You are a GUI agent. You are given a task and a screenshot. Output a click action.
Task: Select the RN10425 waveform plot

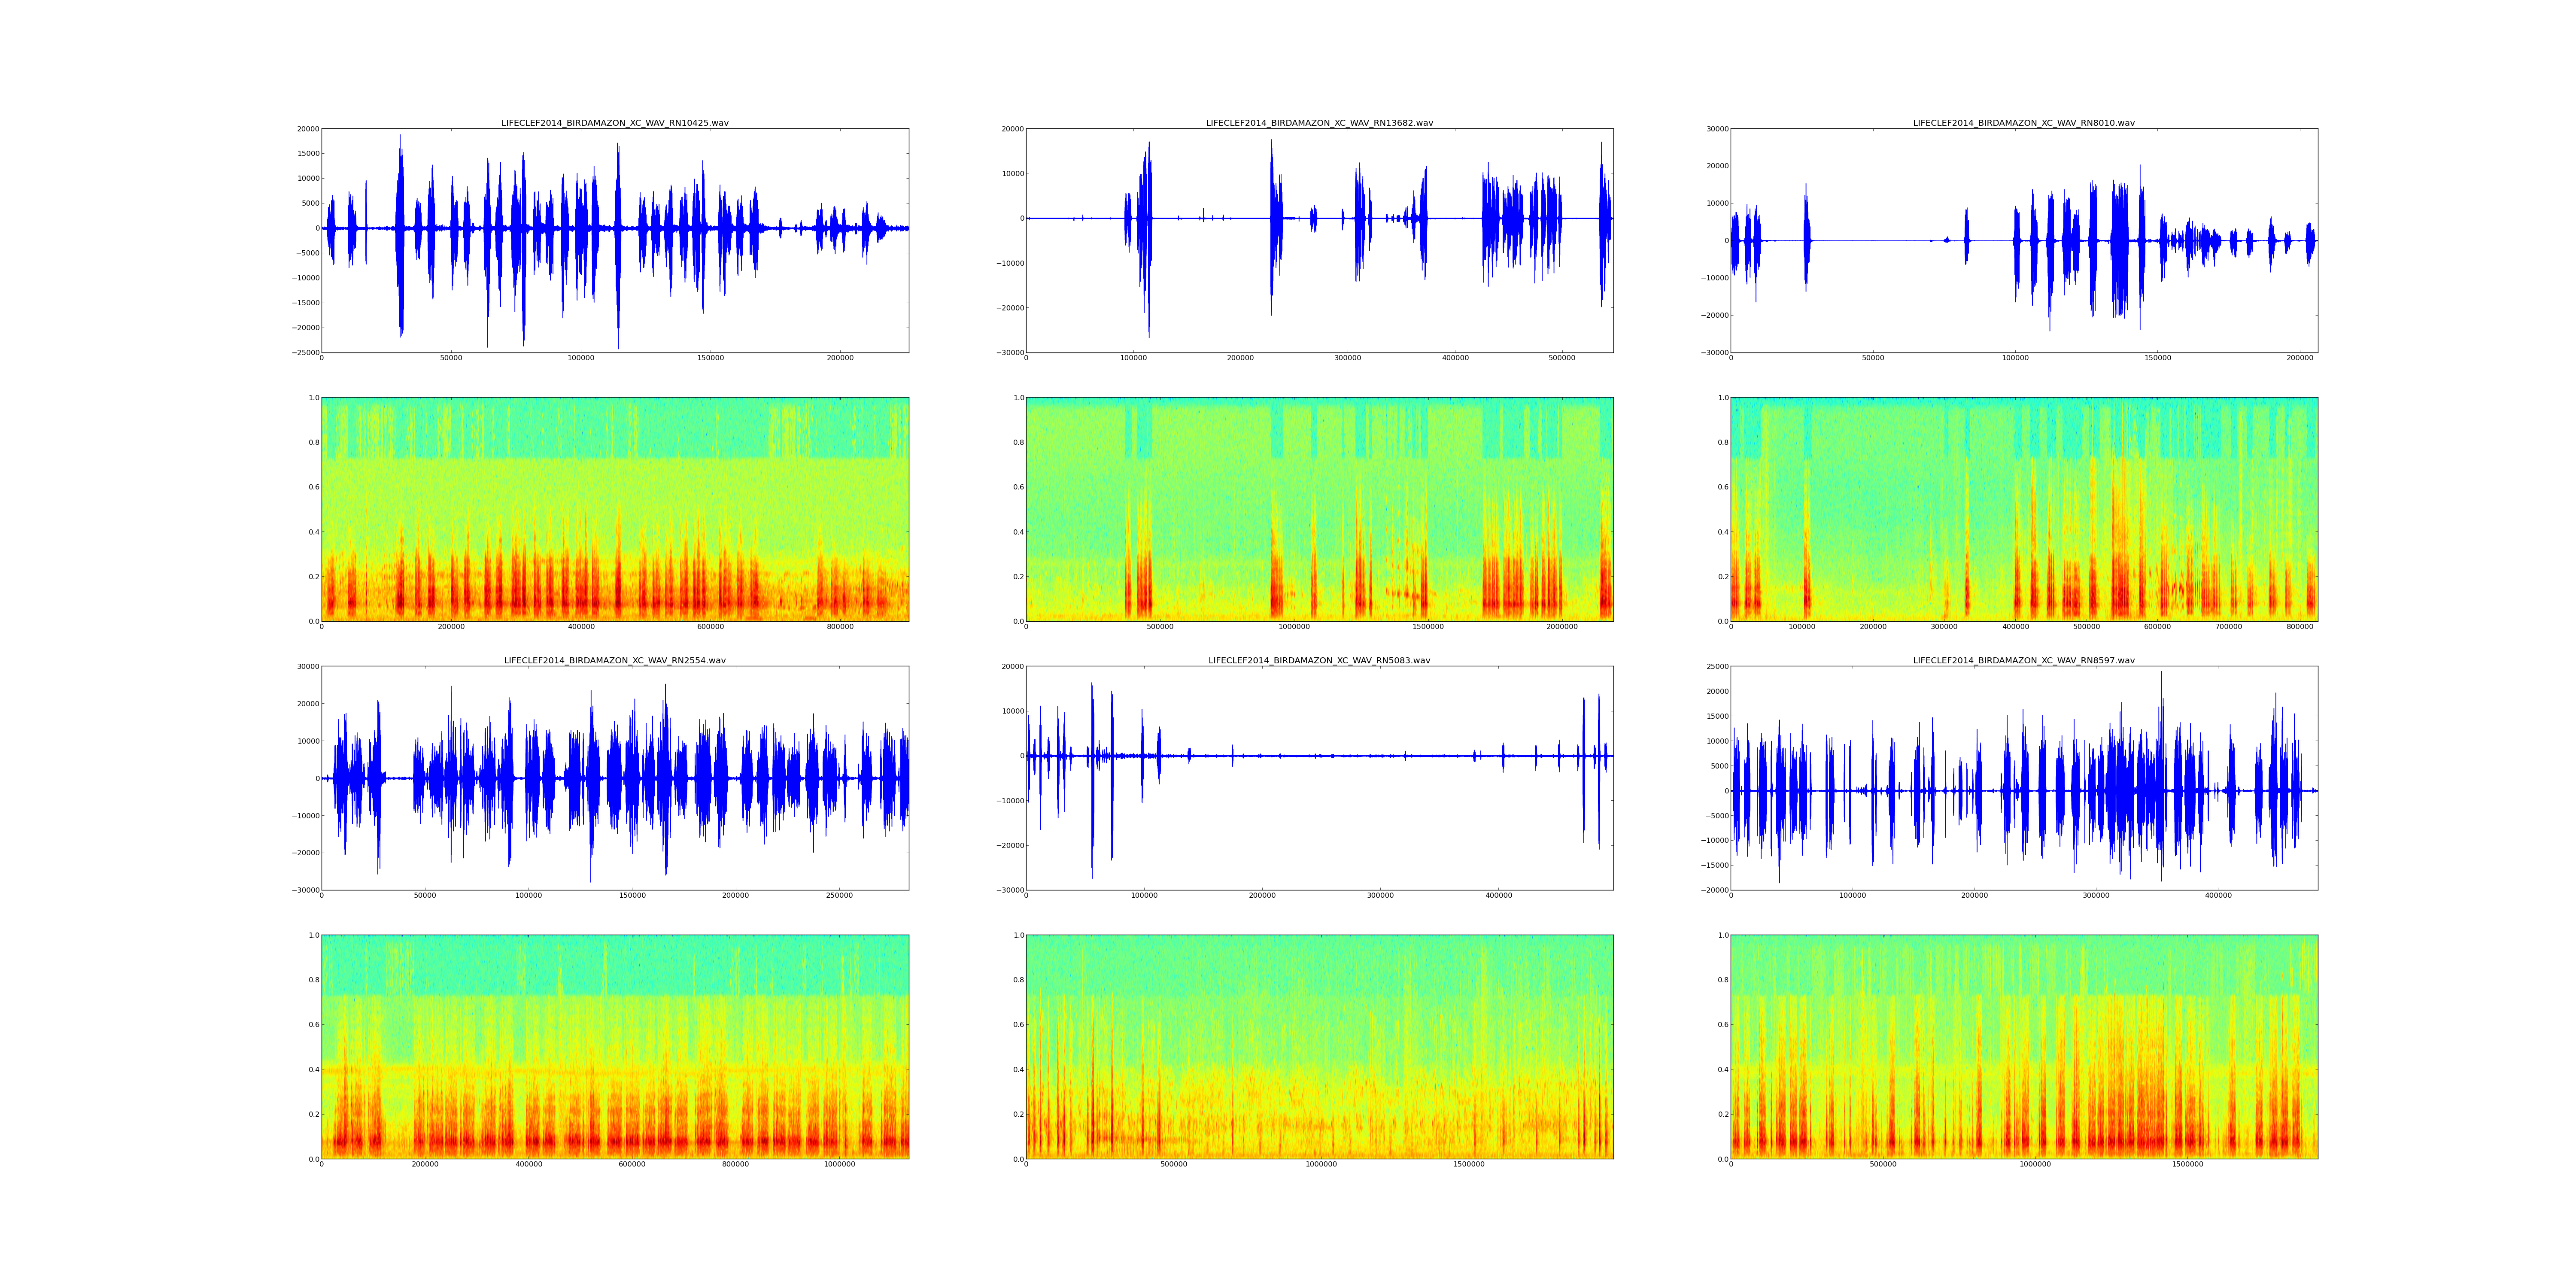614,240
